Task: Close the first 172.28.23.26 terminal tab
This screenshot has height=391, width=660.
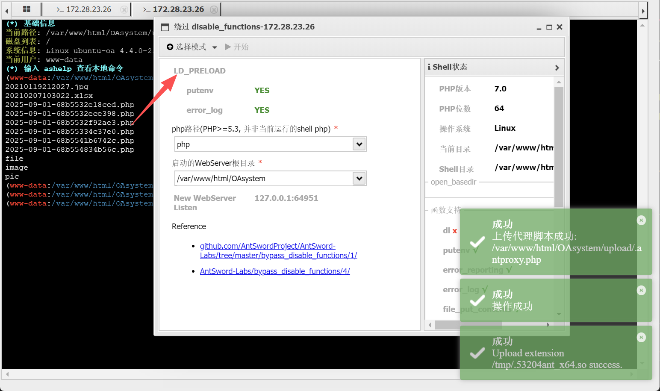Action: (x=124, y=9)
